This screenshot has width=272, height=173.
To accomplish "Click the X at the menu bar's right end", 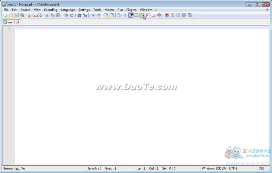I will [267, 10].
